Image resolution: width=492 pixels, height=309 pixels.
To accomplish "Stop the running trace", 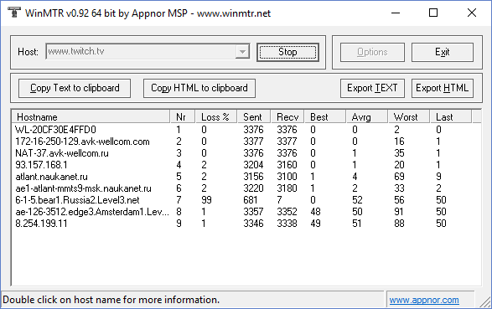I will click(287, 52).
